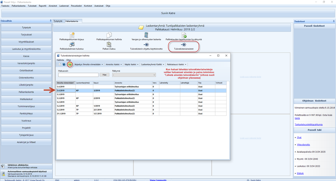
Task: Click the Yhteydenotto link
Action: [x=303, y=145]
